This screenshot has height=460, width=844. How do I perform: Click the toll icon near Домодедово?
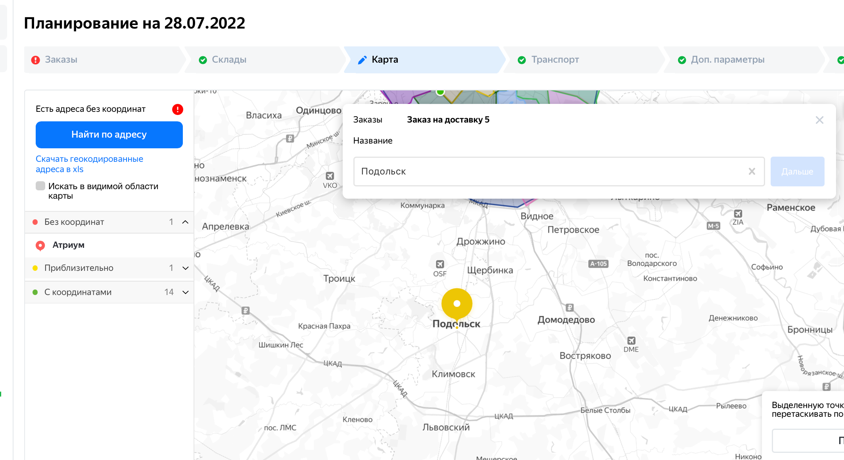pyautogui.click(x=570, y=307)
